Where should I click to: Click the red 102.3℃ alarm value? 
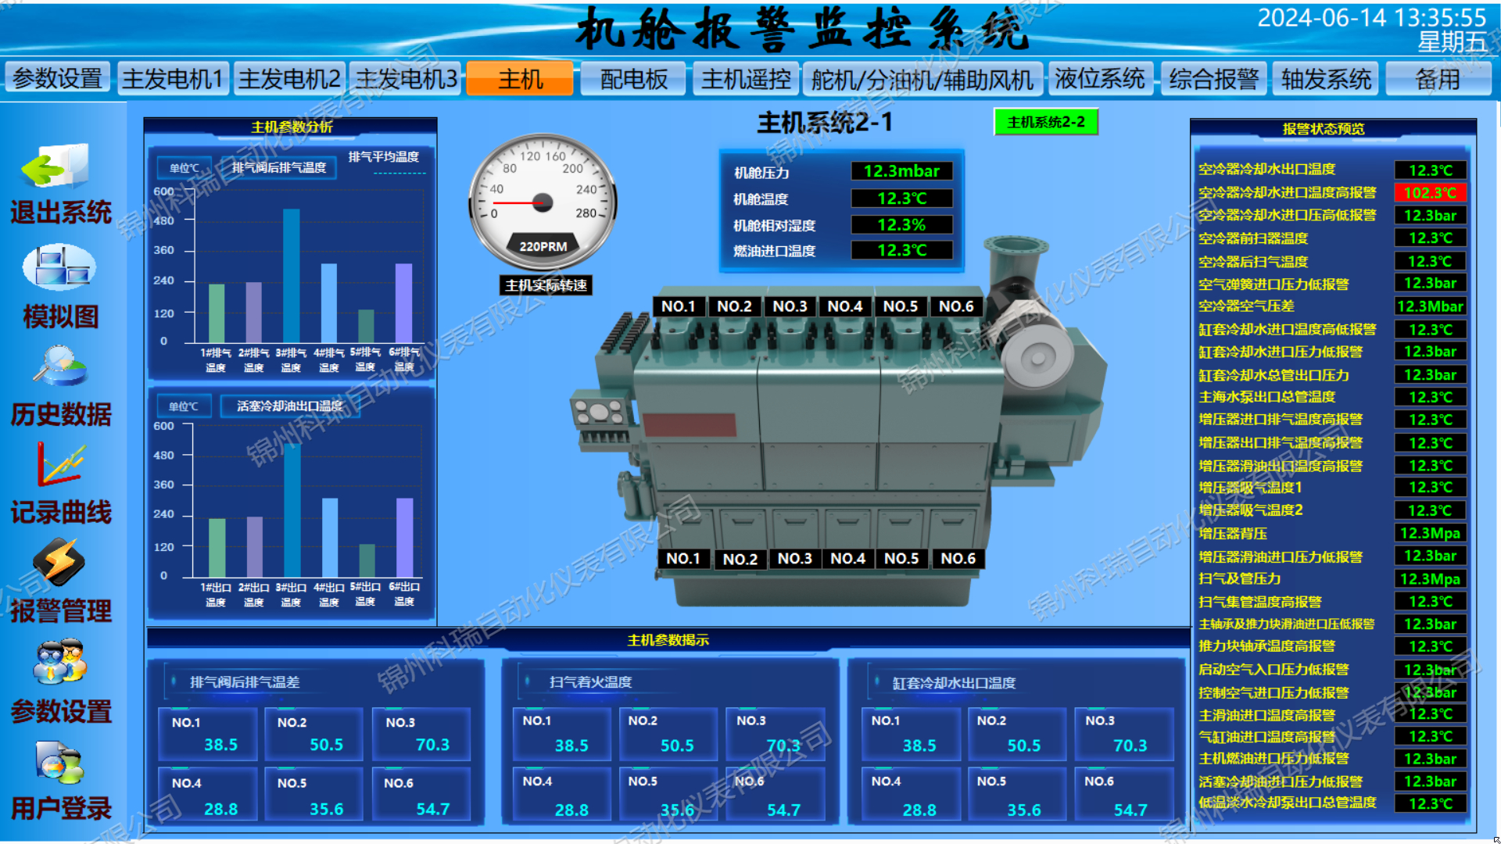[1430, 192]
